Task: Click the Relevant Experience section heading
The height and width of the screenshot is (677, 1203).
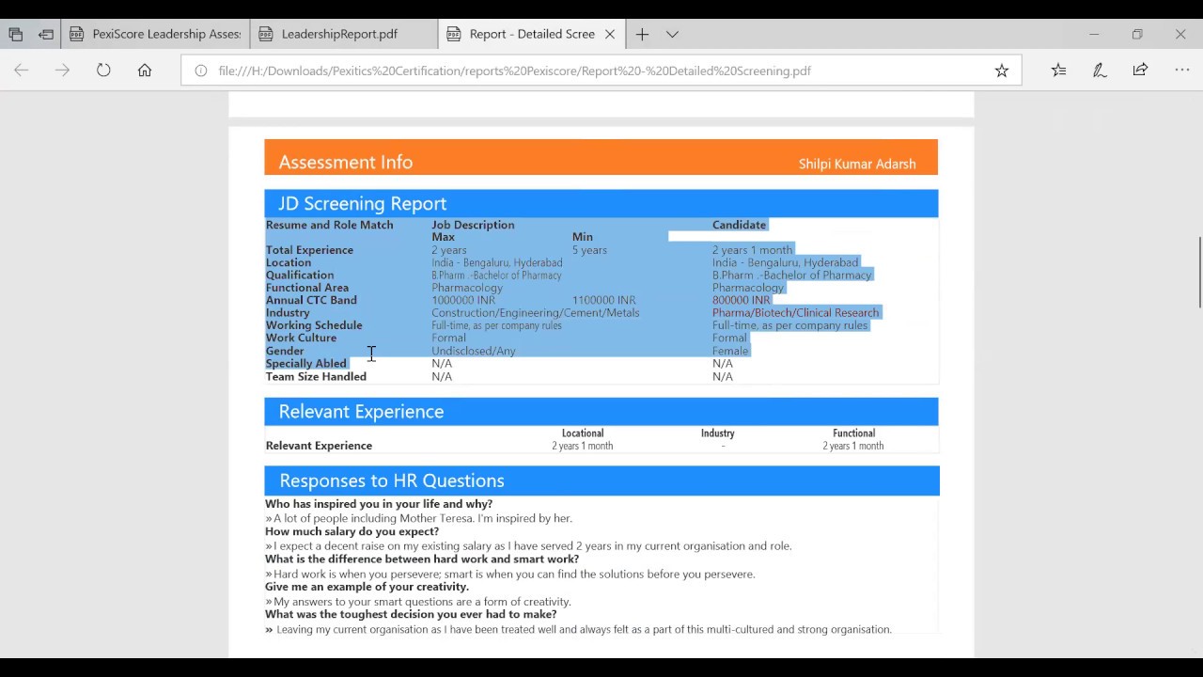Action: click(361, 411)
